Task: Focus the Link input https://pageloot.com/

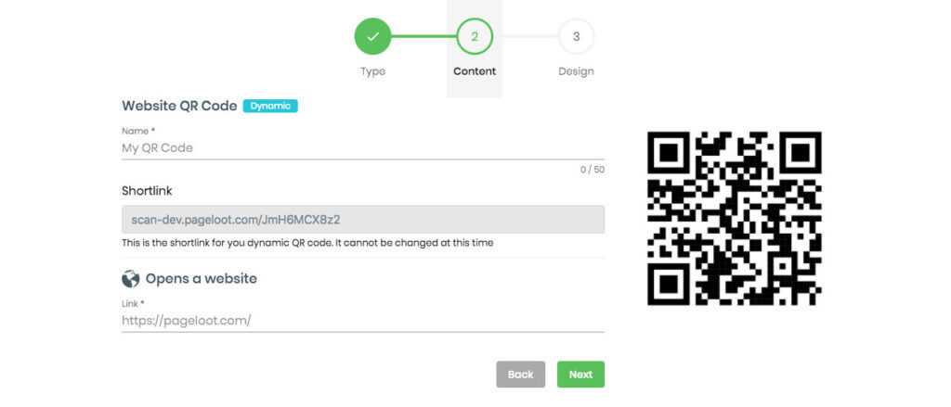Action: pyautogui.click(x=363, y=321)
